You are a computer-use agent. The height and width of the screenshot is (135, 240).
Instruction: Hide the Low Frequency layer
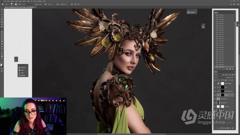click(x=215, y=103)
